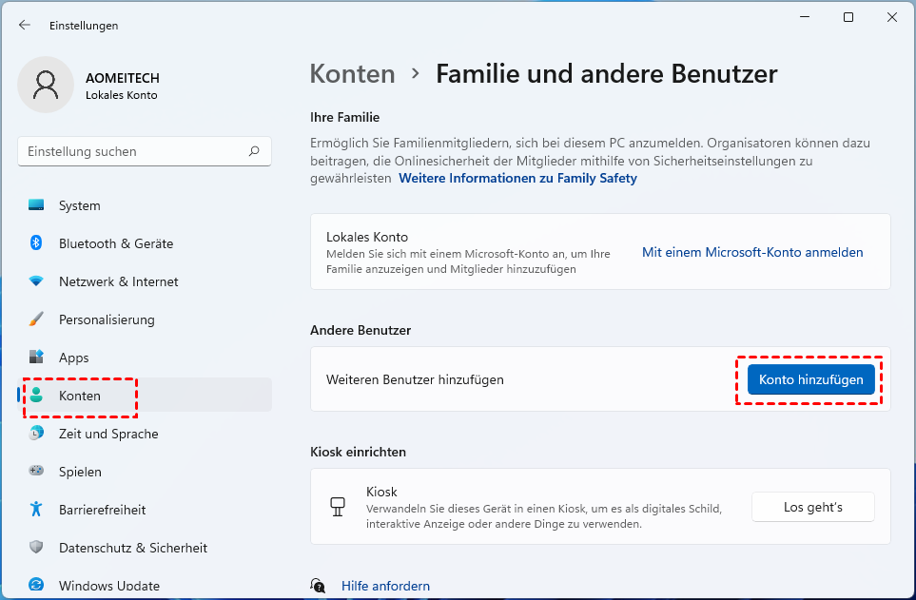Click the Windows Update sync icon
The image size is (916, 600).
(36, 585)
